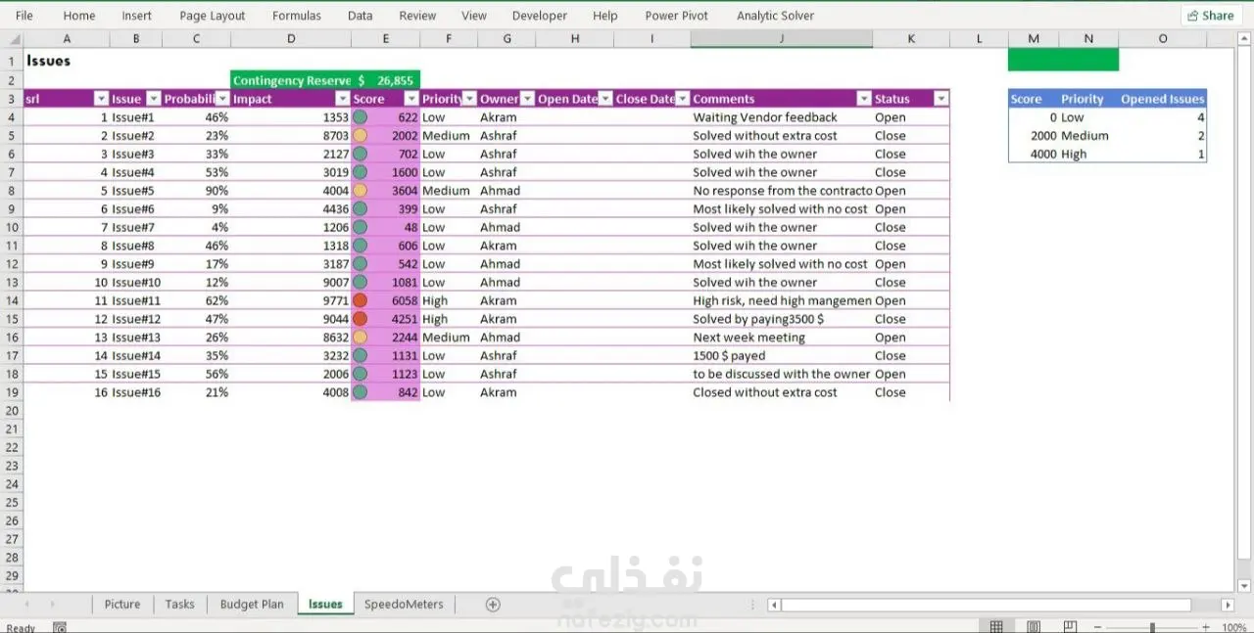Click the red score icon for Issue#12
Viewport: 1254px width, 633px height.
click(360, 319)
